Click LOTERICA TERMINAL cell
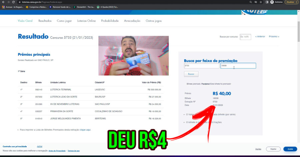Image resolution: width=300 pixels, height=157 pixels. tap(61, 90)
